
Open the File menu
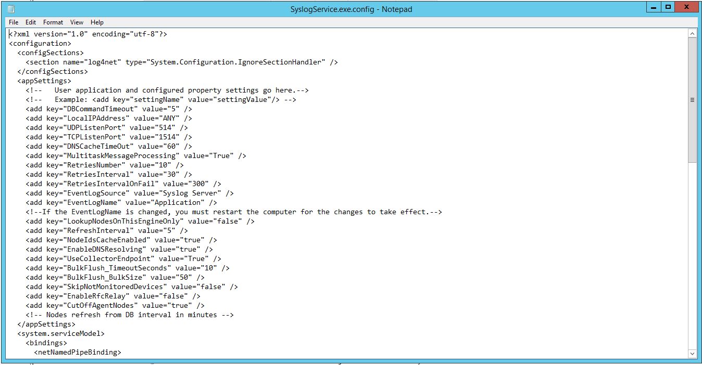click(13, 22)
